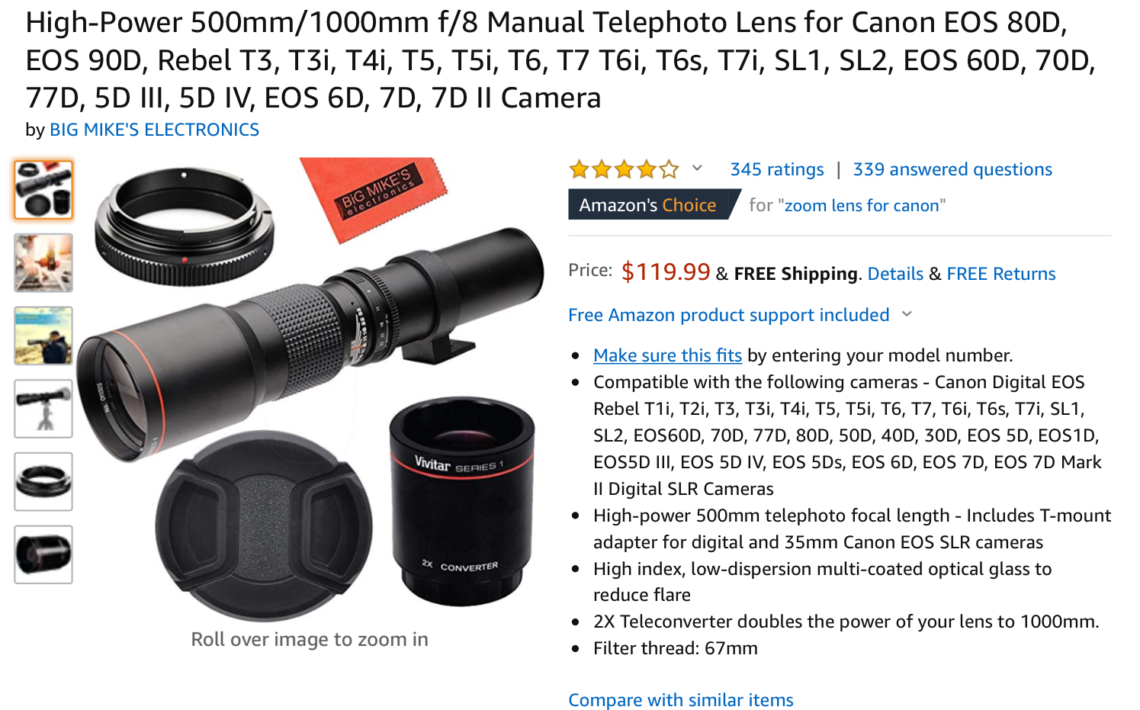Open the Make sure this fits link
Viewport: 1140px width, 710px height.
coord(667,355)
